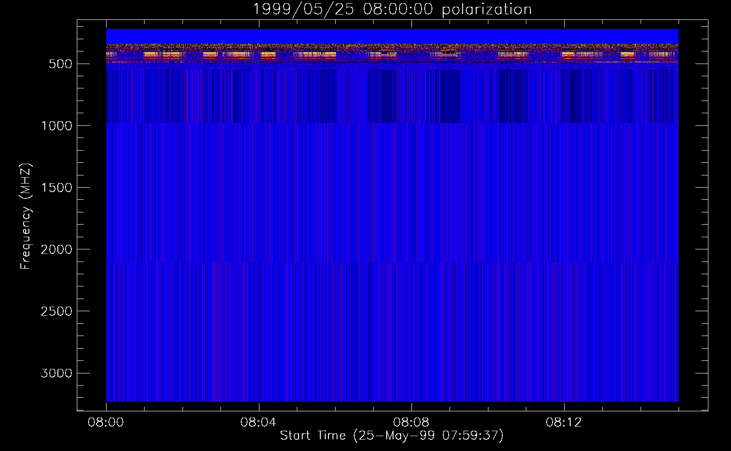This screenshot has height=451, width=731.
Task: Click the 08:08 time tick label
Action: coord(411,423)
